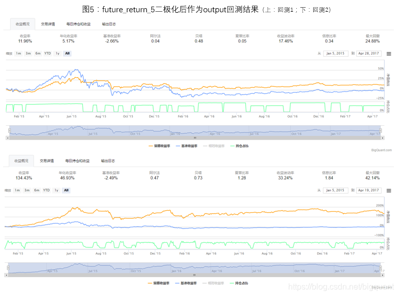399x296 pixels.
Task: Click the 5.17% annualized return value
Action: pyautogui.click(x=68, y=41)
